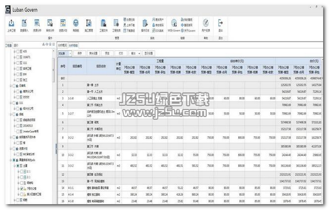
Task: Click the preview button in table toolbar
Action: click(107, 53)
